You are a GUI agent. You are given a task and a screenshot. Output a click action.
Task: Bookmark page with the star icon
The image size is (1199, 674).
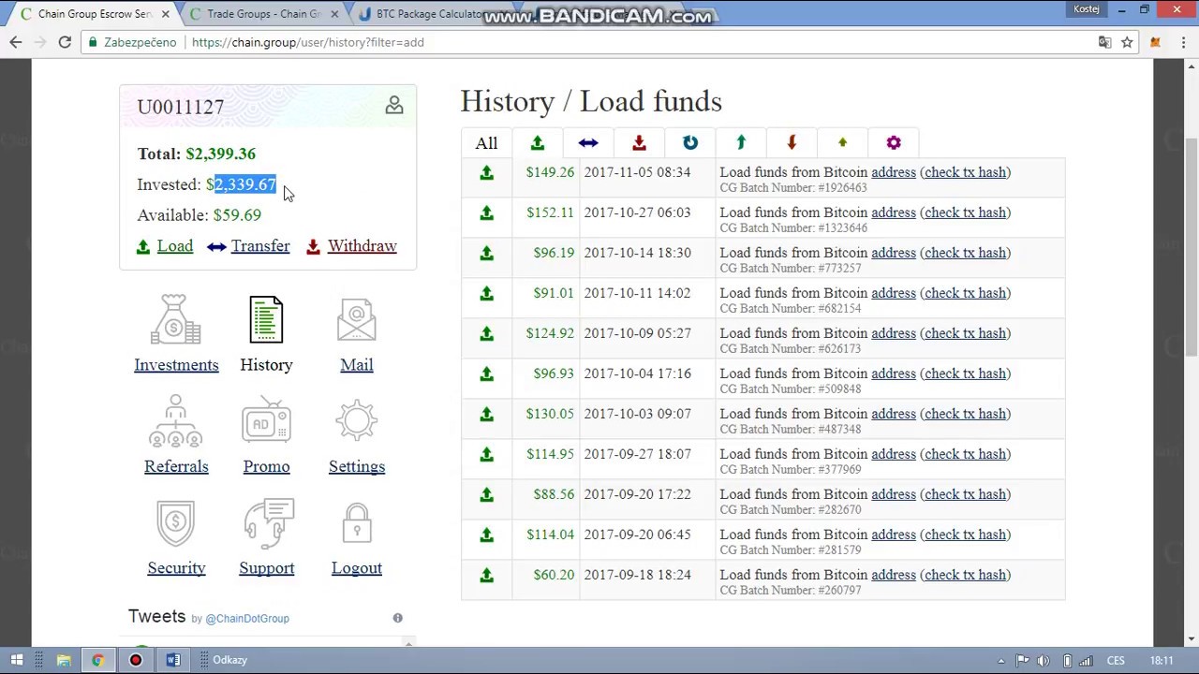click(x=1127, y=42)
